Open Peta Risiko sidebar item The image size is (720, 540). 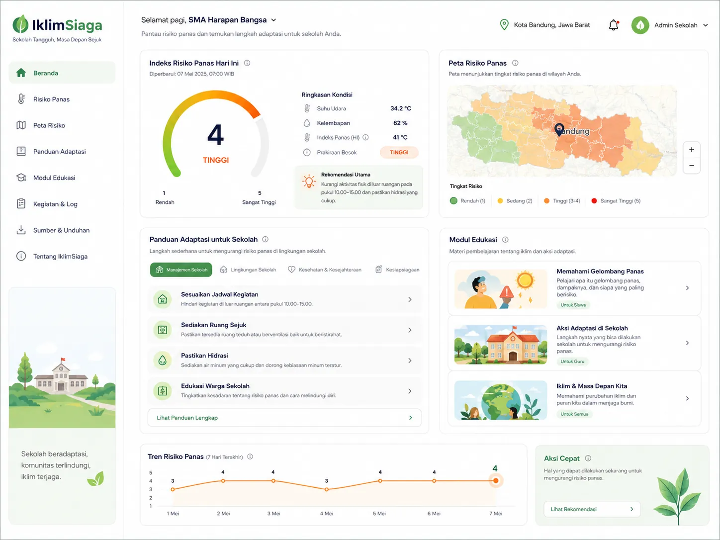coord(62,125)
